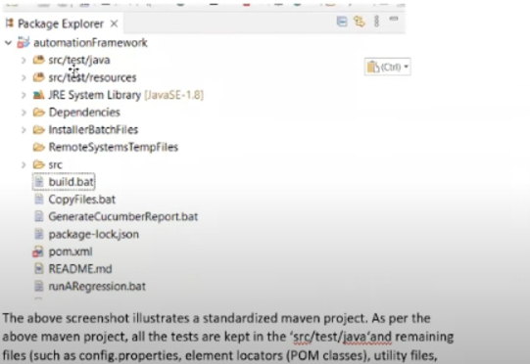The image size is (530, 364).
Task: Open the Package Explorer view menu (three dots)
Action: coord(376,22)
